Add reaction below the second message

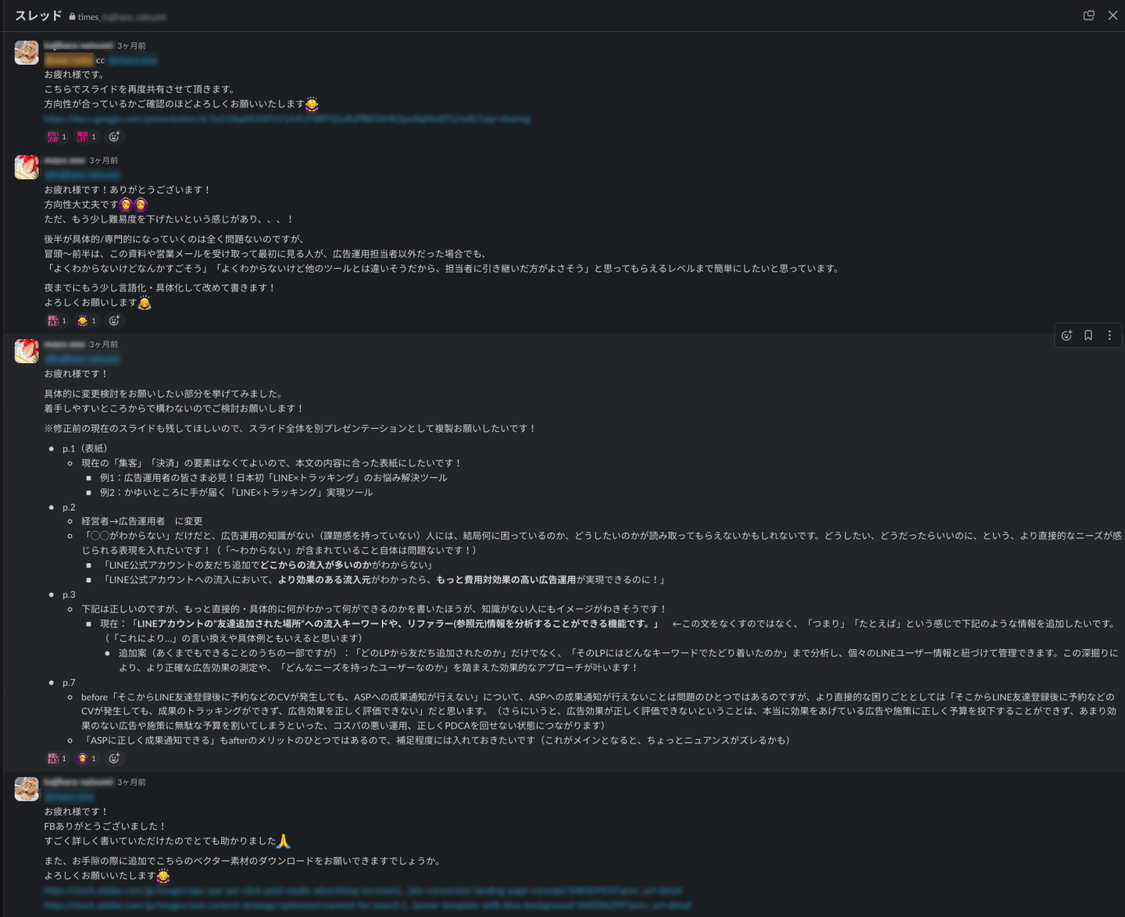pos(114,321)
